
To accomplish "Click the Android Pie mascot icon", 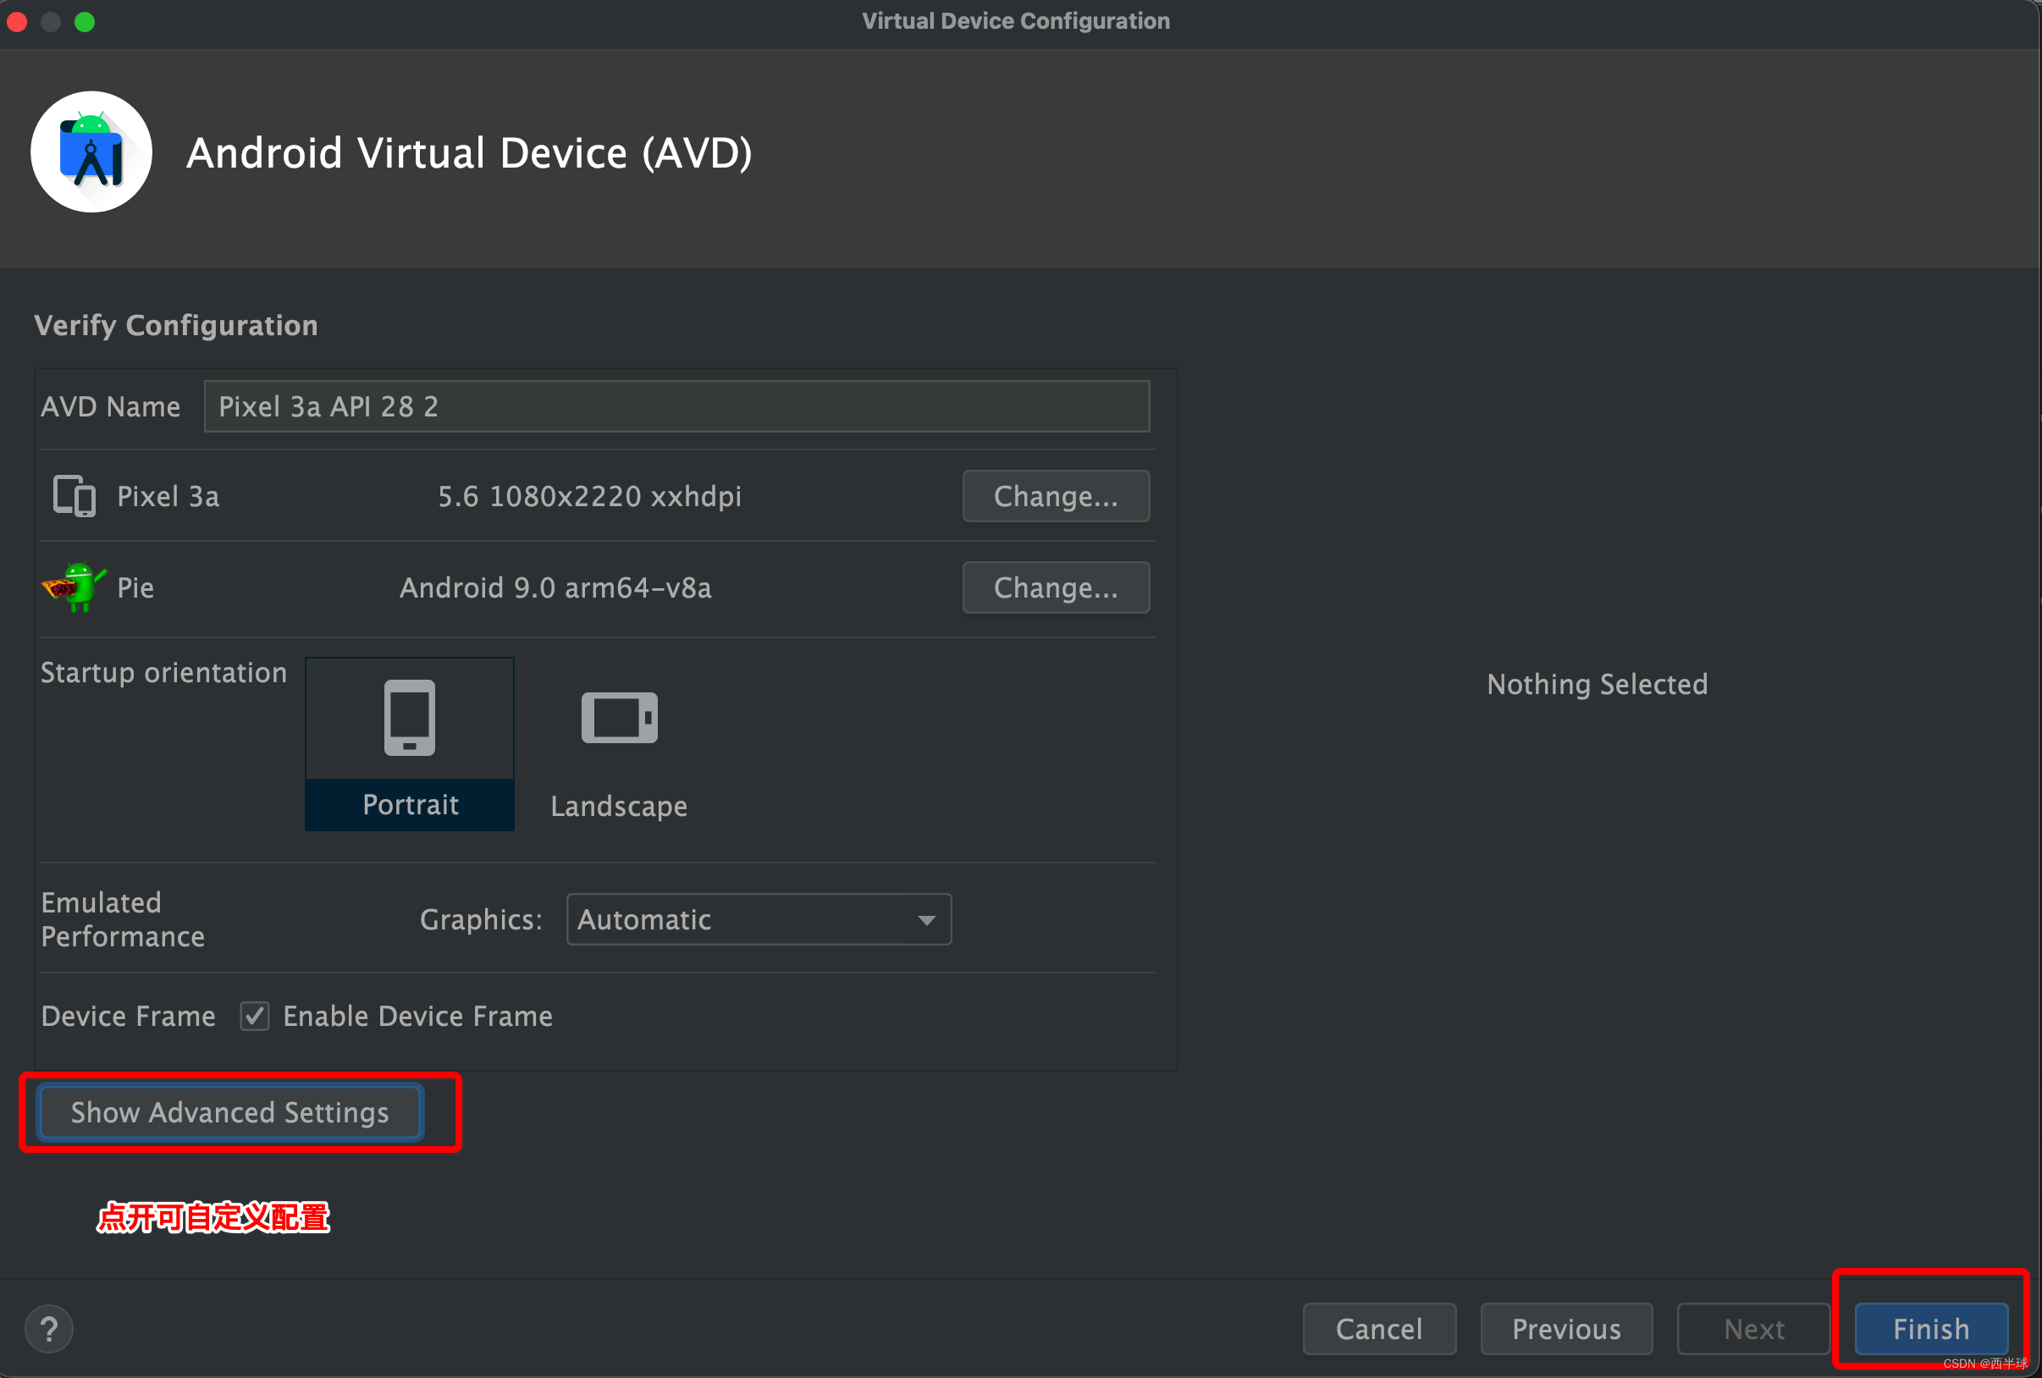I will 74,587.
